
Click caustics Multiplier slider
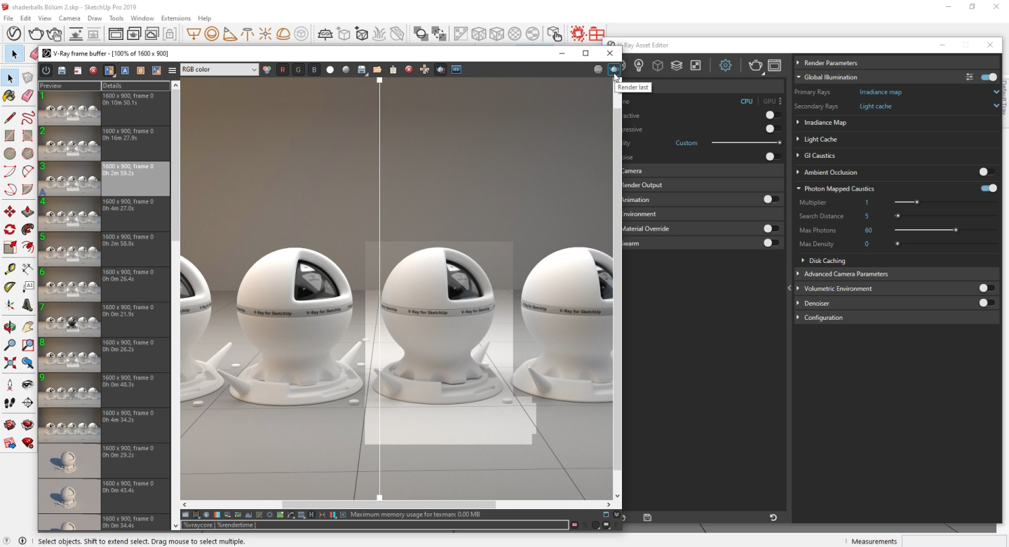click(x=946, y=202)
